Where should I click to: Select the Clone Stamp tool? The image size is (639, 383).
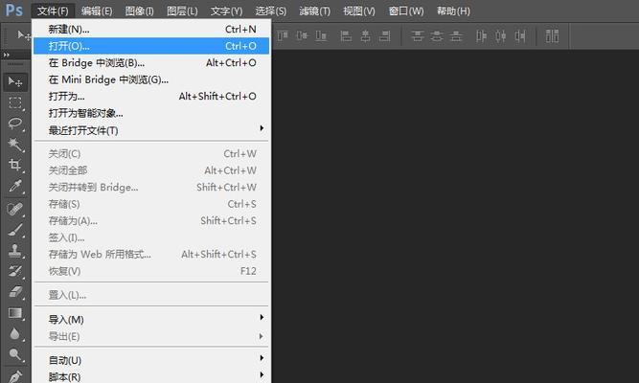coord(15,251)
